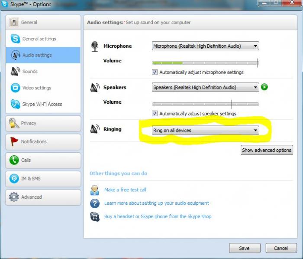Image resolution: width=303 pixels, height=259 pixels.
Task: Open the Ring on all devices dropdown
Action: pos(206,130)
